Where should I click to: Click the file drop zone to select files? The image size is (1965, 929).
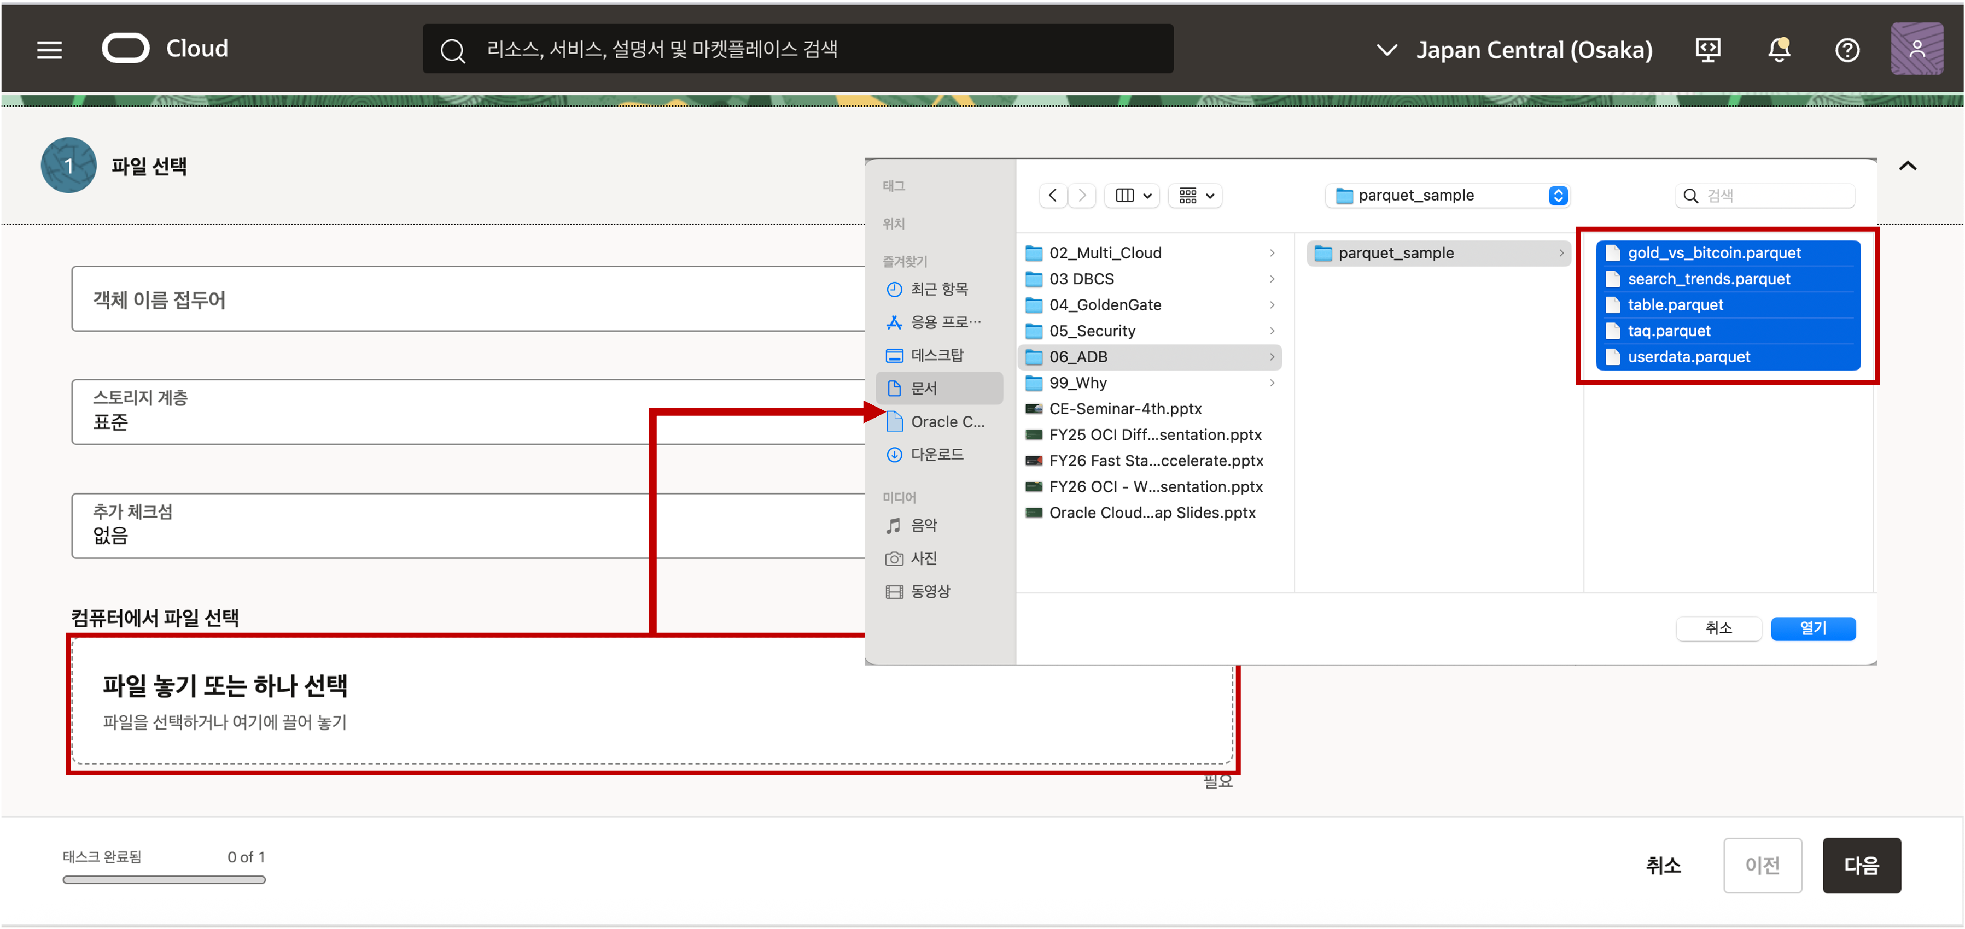point(652,701)
